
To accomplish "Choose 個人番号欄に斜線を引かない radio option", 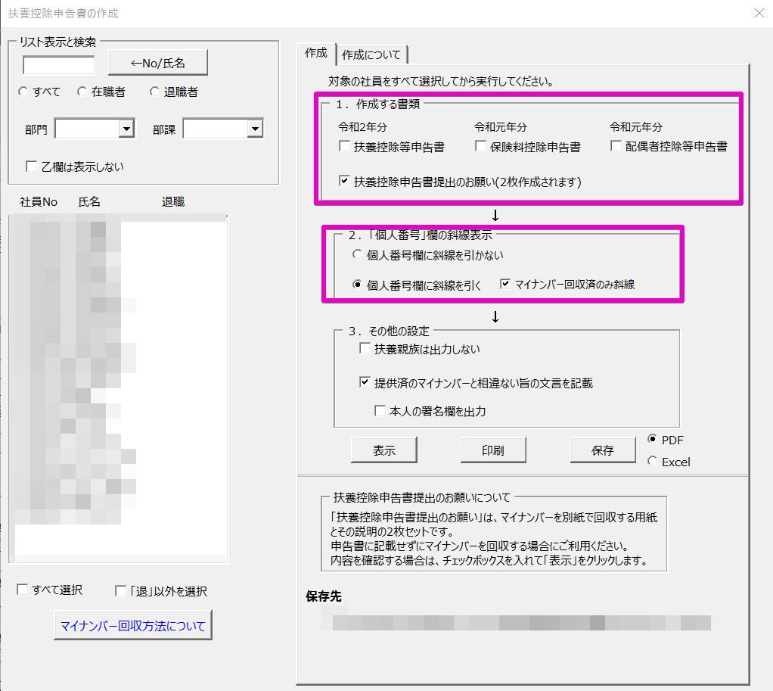I will (358, 256).
